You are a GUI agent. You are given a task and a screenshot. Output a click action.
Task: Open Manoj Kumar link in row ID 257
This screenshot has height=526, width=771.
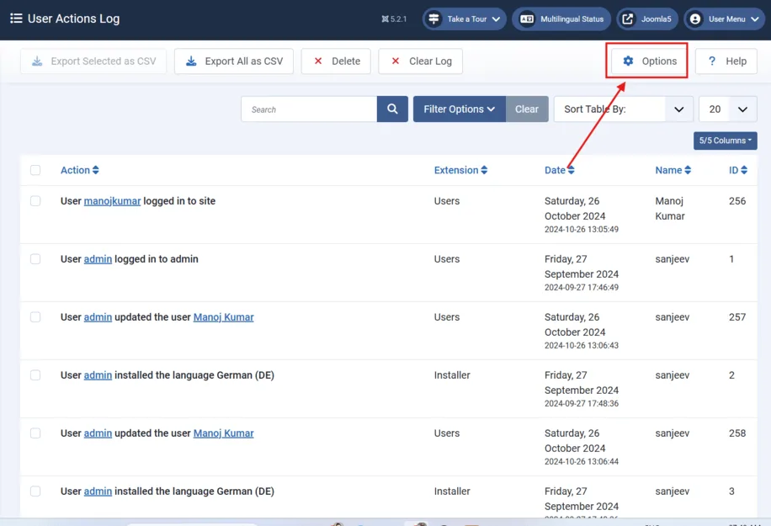click(x=224, y=317)
